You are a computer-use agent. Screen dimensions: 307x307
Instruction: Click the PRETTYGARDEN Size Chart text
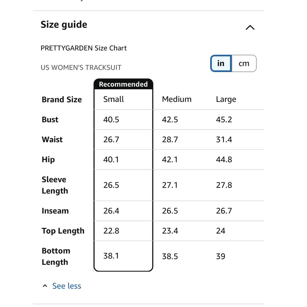[x=84, y=48]
